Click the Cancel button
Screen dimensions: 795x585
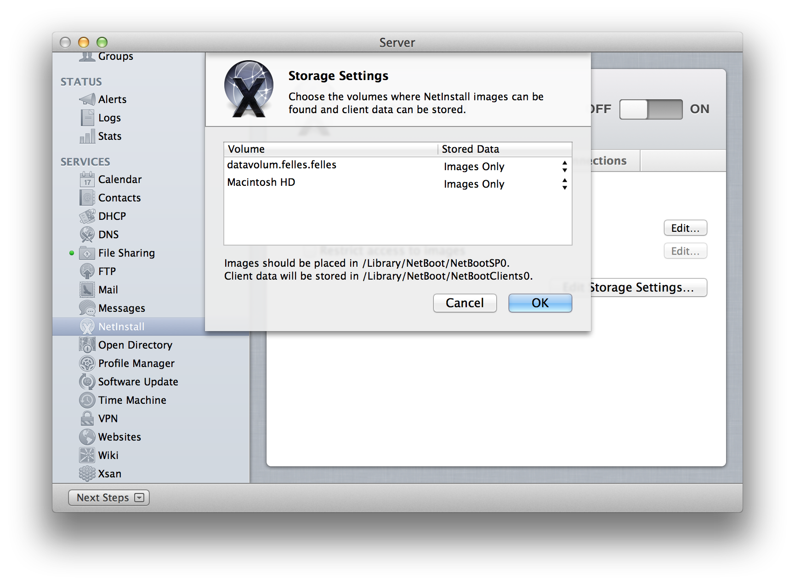(465, 303)
